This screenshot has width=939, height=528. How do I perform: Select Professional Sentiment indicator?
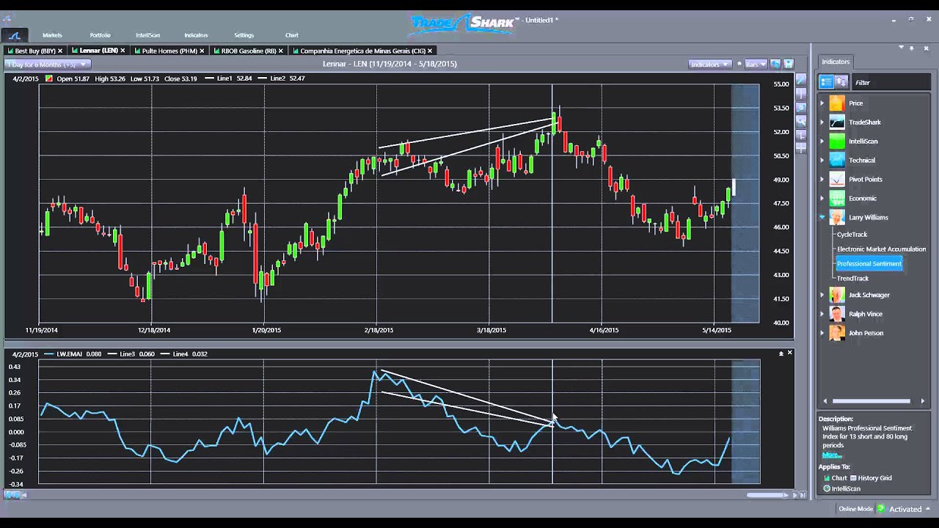(x=869, y=264)
